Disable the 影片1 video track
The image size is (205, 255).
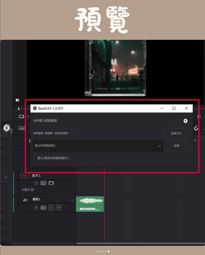tap(51, 183)
